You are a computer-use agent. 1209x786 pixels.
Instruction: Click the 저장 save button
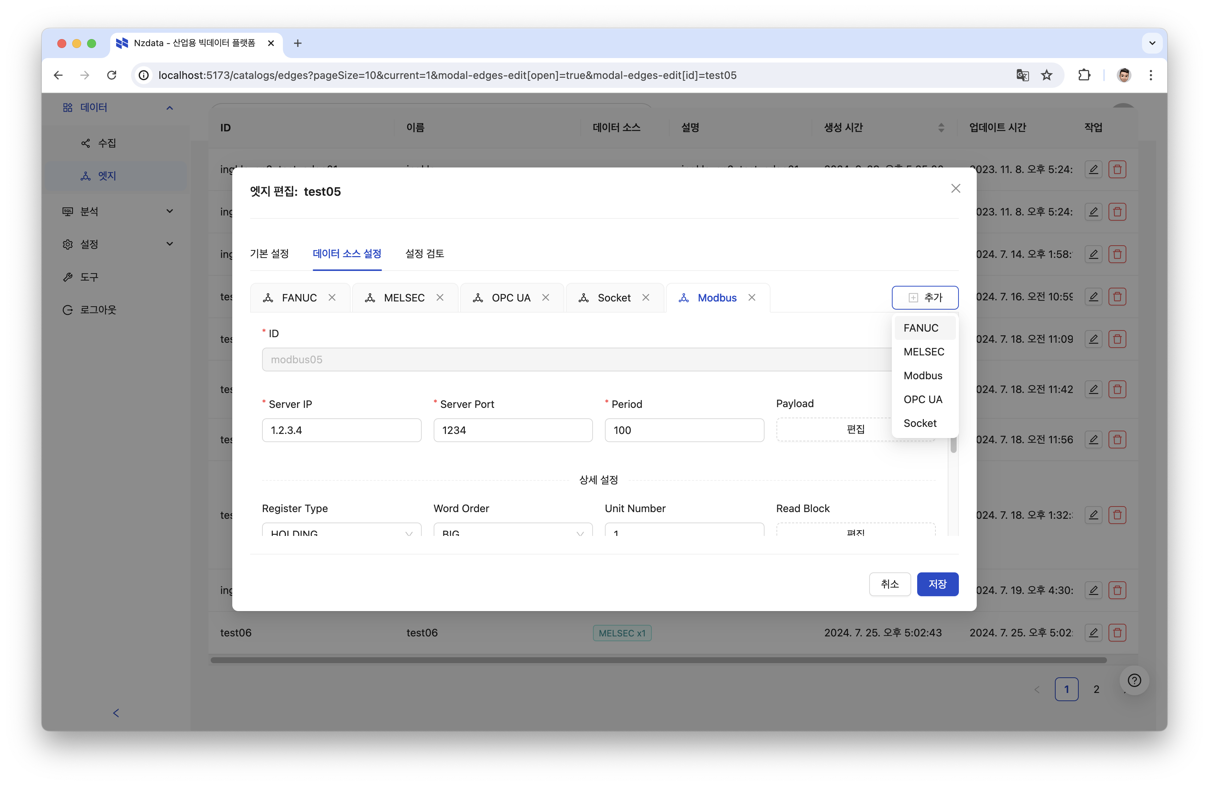938,584
